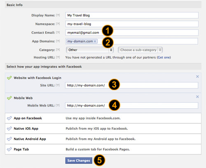Viewport: 206px width, 168px height.
Task: Open the Choose a sub-category dropdown
Action: click(140, 50)
